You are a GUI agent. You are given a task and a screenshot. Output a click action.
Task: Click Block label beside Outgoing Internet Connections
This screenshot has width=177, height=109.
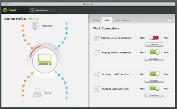tap(142, 52)
